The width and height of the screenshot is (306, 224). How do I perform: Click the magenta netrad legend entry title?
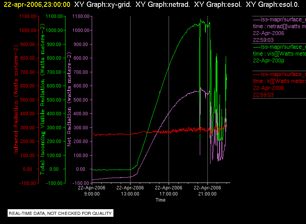pos(279,19)
